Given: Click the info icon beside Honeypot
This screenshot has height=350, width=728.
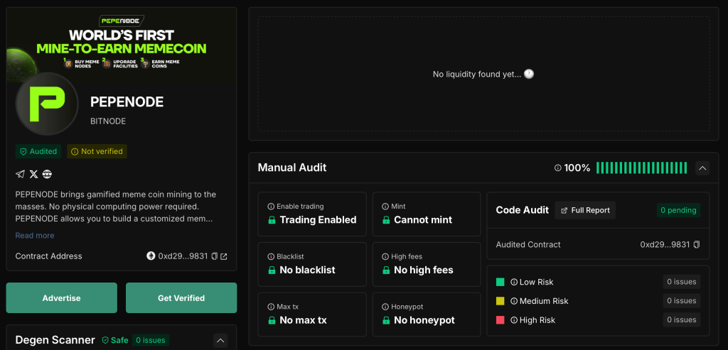Looking at the screenshot, I should (x=385, y=307).
